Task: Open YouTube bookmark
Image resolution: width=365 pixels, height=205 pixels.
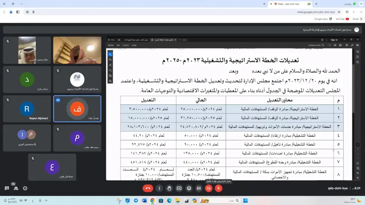Action: (x=342, y=19)
